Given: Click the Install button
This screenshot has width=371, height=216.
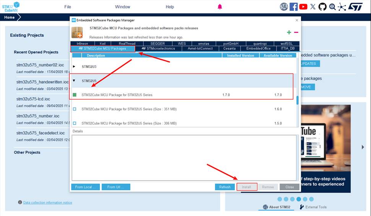Looking at the screenshot, I should (x=247, y=187).
